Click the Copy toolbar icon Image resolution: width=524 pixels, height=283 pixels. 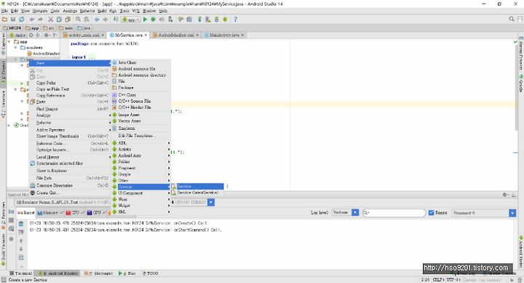(59, 20)
